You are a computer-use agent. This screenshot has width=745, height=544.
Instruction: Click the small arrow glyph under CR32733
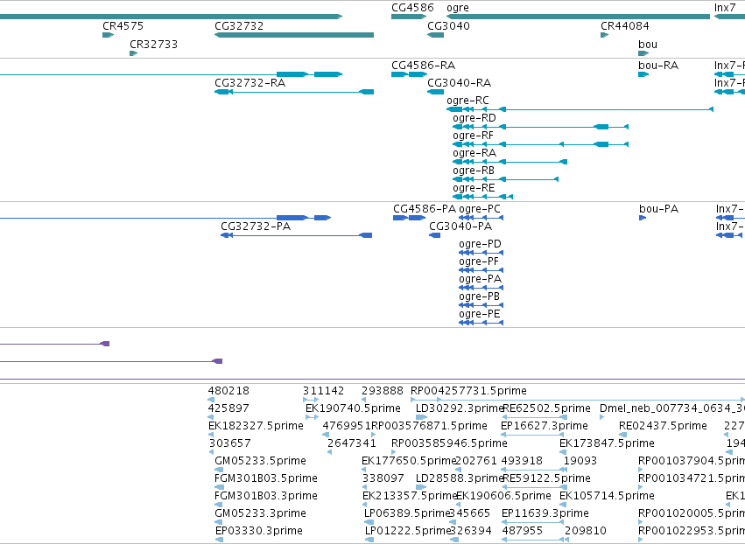[x=134, y=53]
